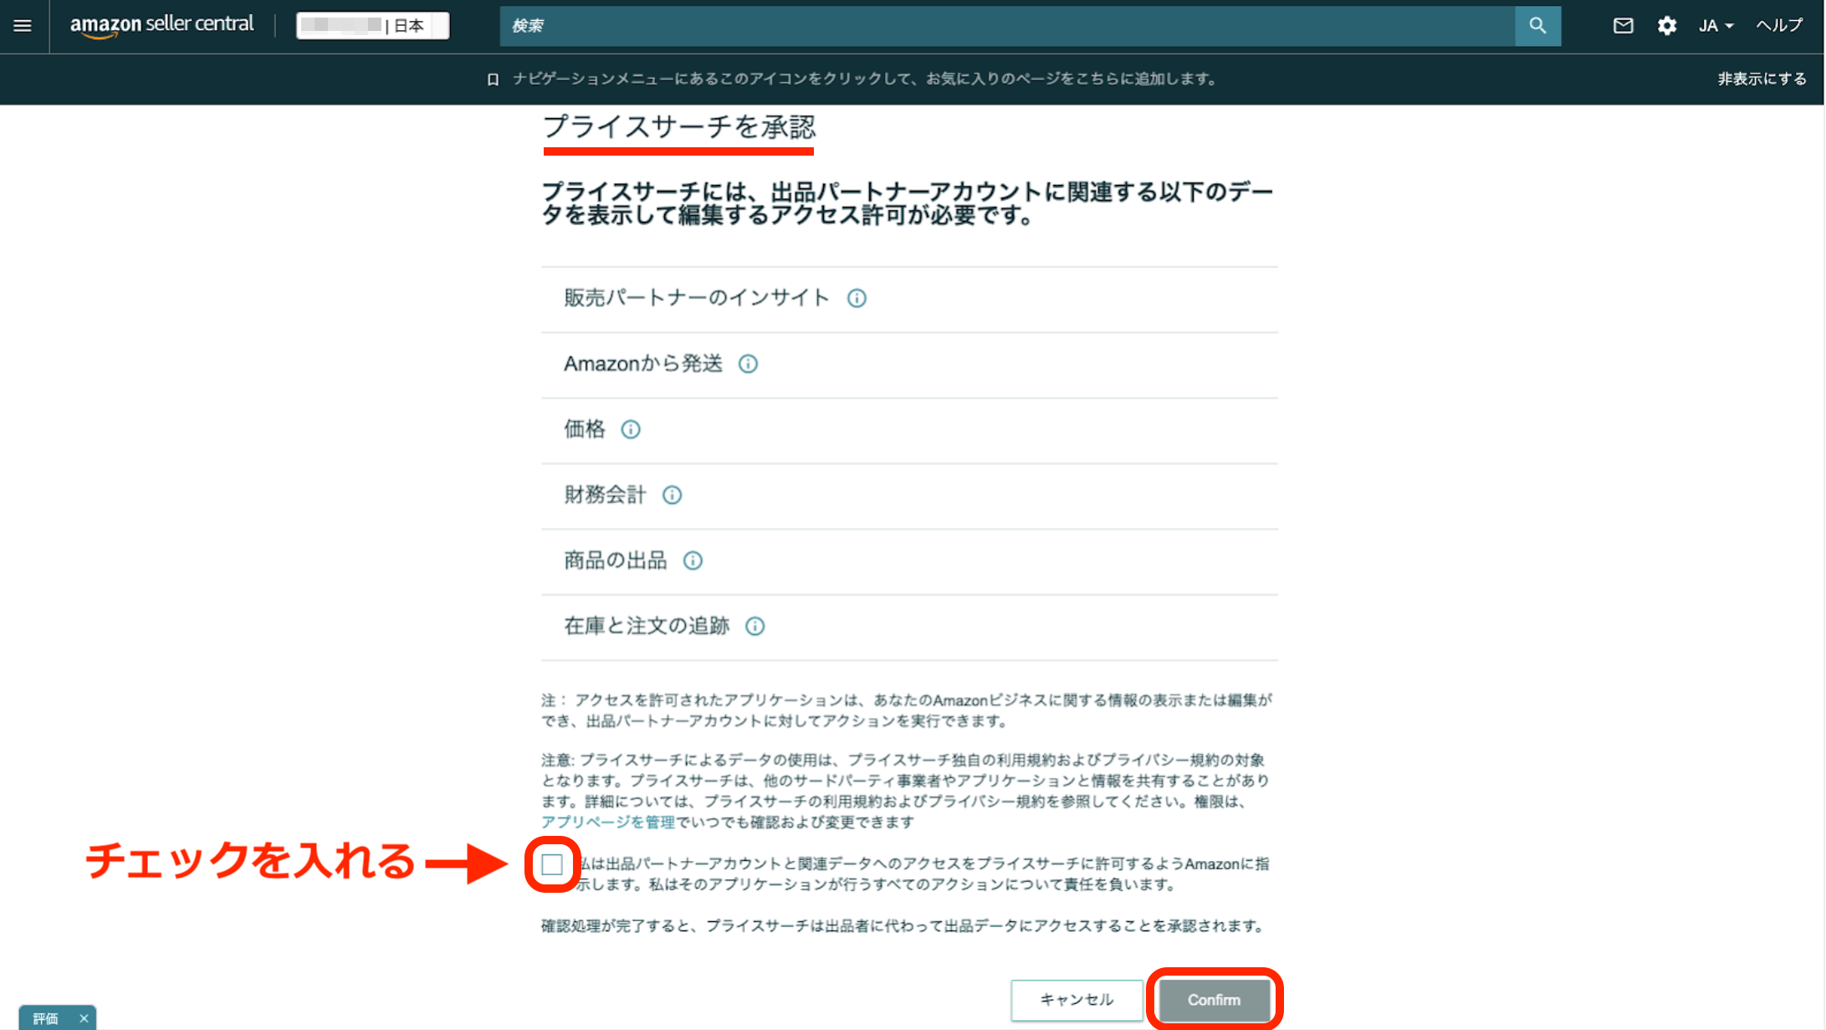1826x1030 pixels.
Task: Click info icon next to Amazonから発送
Action: 748,364
